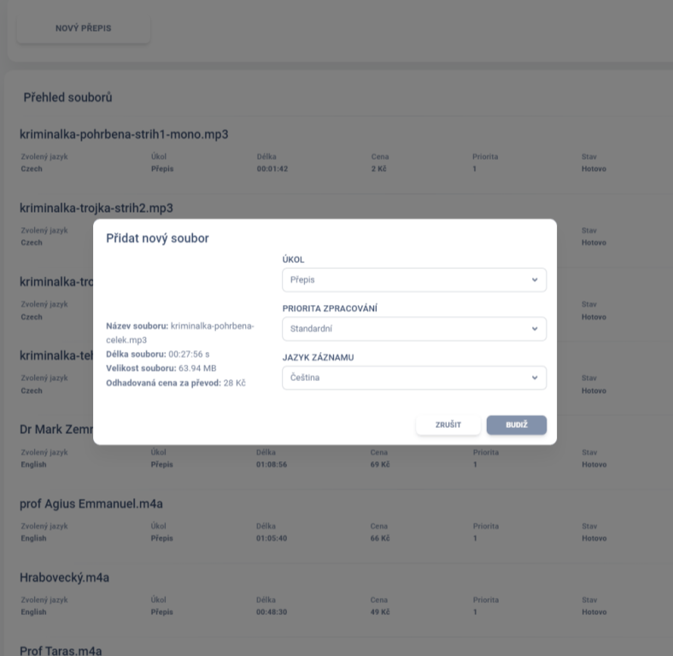Click the Dr Mark file entry title
The width and height of the screenshot is (673, 656).
(x=56, y=429)
